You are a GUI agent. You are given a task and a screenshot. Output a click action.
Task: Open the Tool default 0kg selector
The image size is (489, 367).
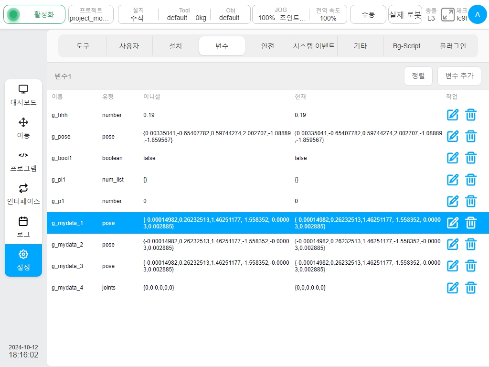(x=185, y=14)
